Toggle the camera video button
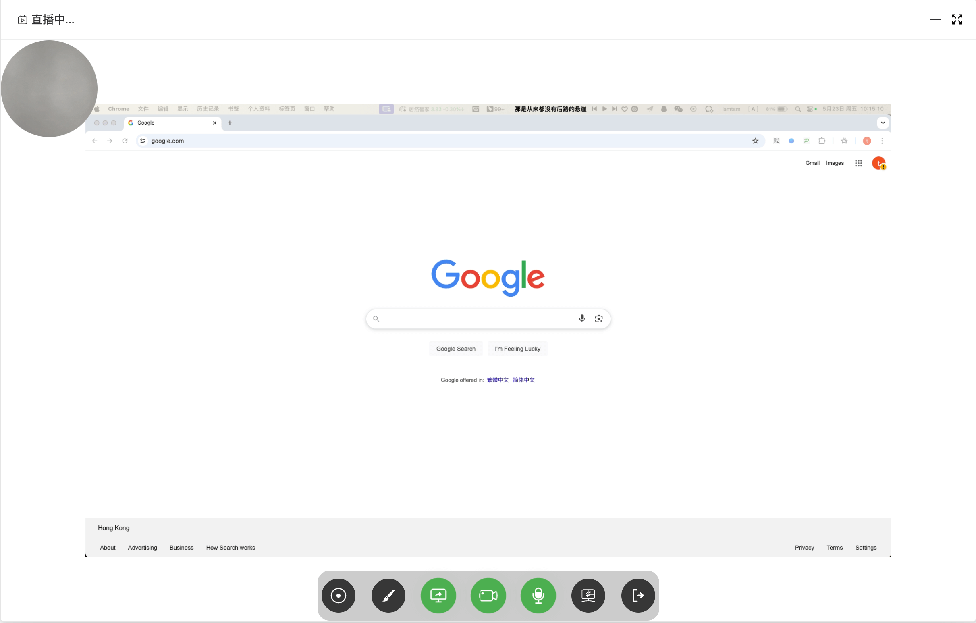 point(488,596)
